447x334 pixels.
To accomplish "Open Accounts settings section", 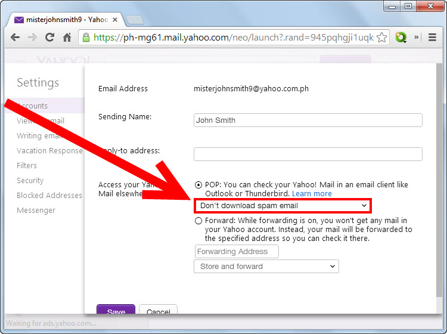I will [x=45, y=106].
